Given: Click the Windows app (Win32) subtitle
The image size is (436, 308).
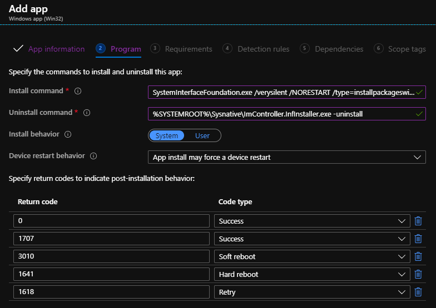Looking at the screenshot, I should click(x=36, y=19).
